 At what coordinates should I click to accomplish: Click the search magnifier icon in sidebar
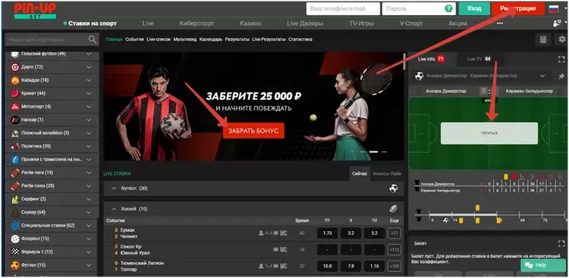coord(92,39)
